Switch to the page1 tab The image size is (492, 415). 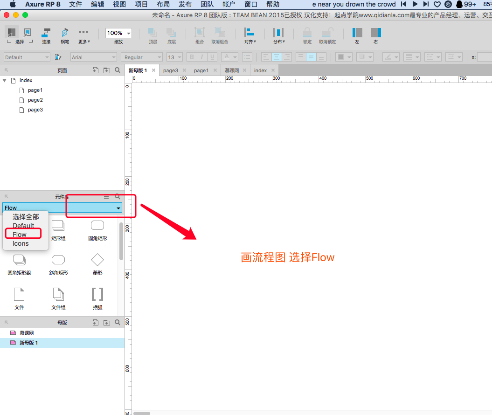[201, 70]
